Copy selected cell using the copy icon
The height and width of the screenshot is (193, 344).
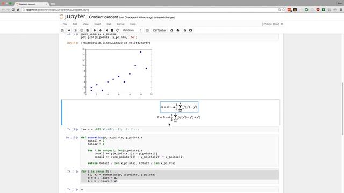[x=82, y=31]
